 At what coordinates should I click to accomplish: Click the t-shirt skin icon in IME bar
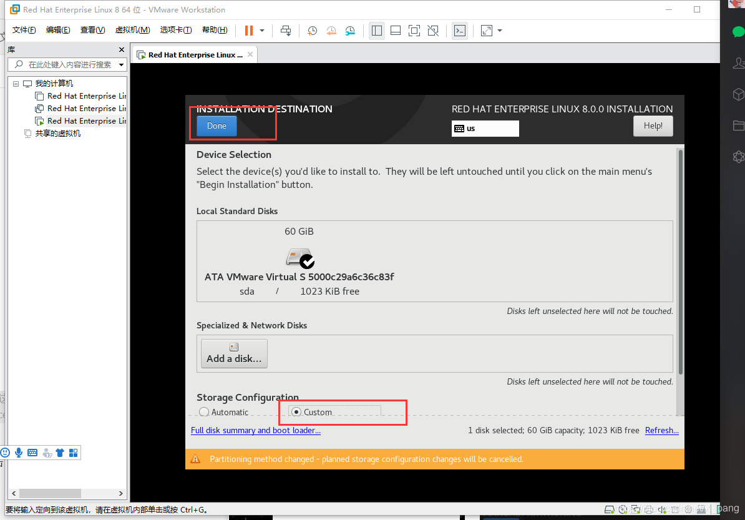60,453
